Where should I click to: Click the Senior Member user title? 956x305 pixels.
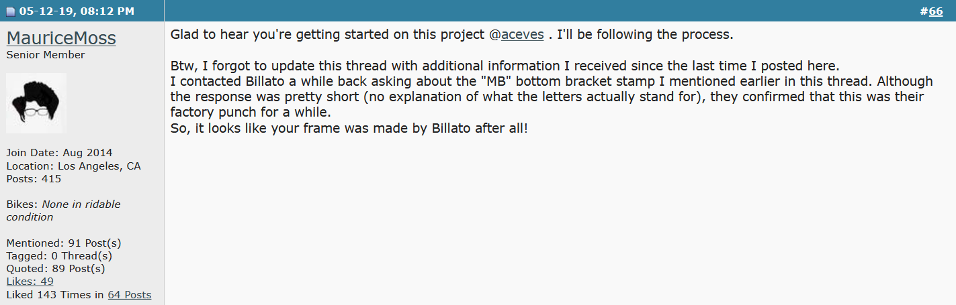46,55
